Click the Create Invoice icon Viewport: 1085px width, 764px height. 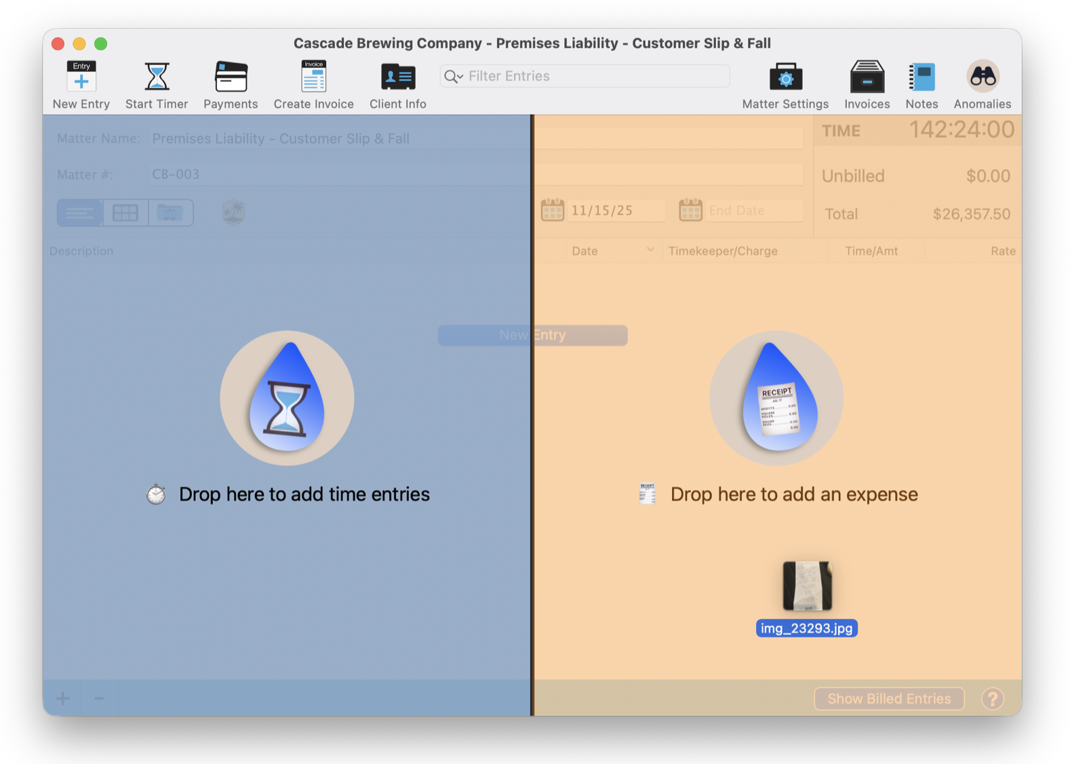click(x=313, y=77)
